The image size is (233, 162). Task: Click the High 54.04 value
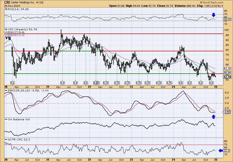click(133, 6)
